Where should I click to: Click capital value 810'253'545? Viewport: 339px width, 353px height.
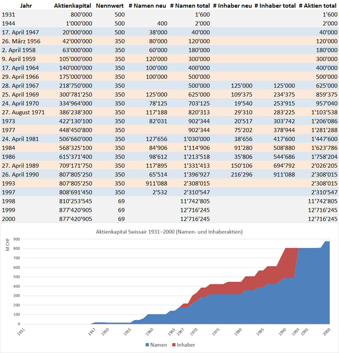[76, 201]
